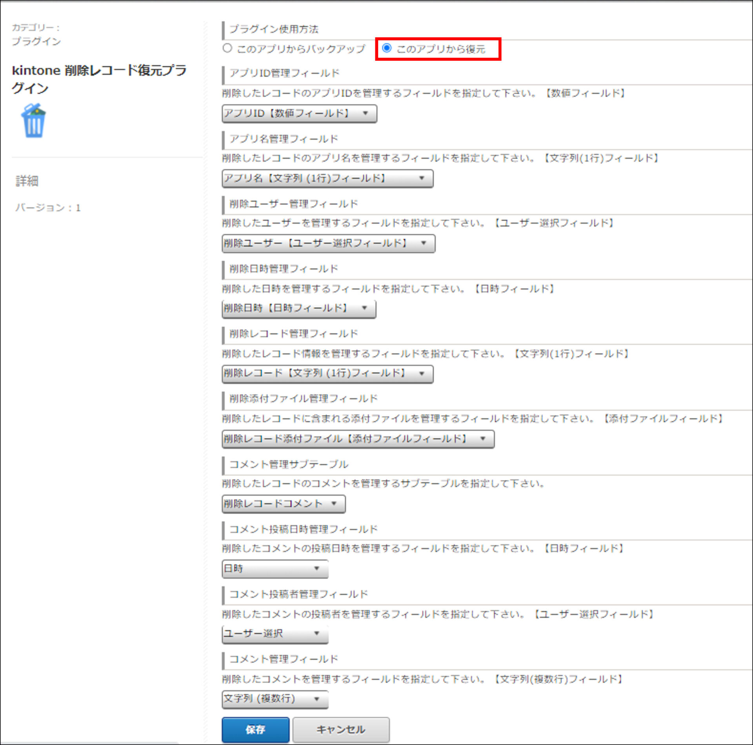Click the 詳細 label in sidebar
The width and height of the screenshot is (753, 745).
click(x=27, y=181)
